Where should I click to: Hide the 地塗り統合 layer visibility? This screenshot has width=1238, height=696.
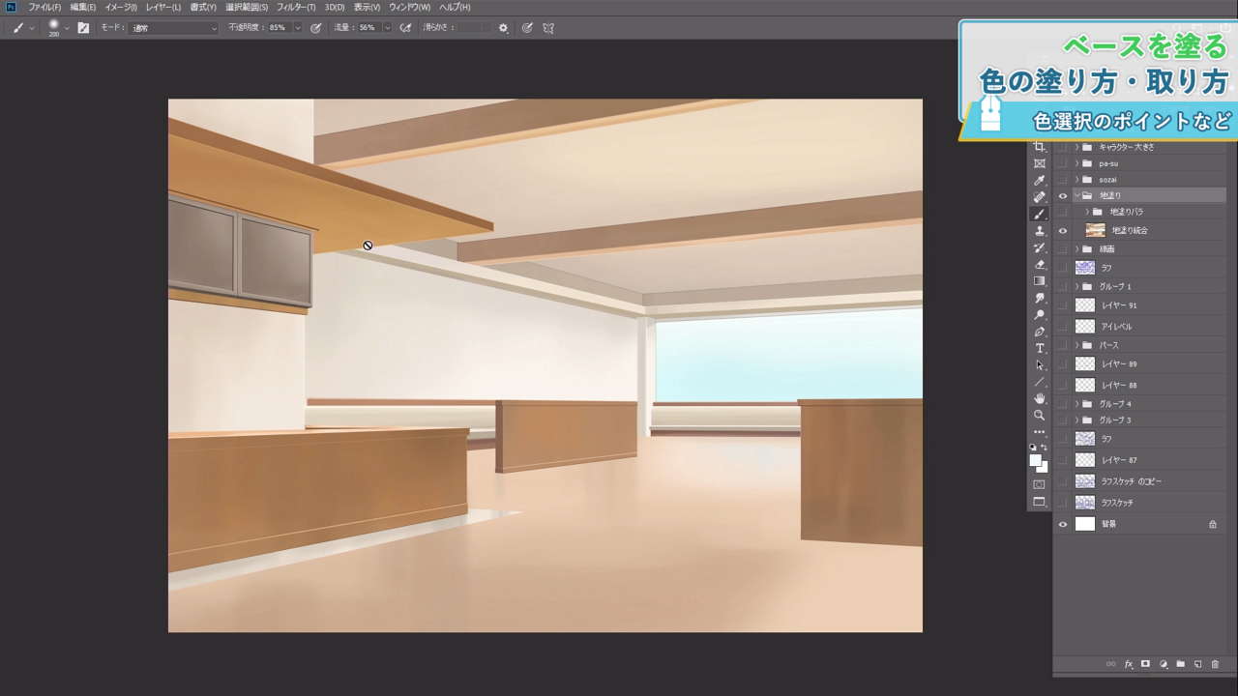tap(1063, 230)
